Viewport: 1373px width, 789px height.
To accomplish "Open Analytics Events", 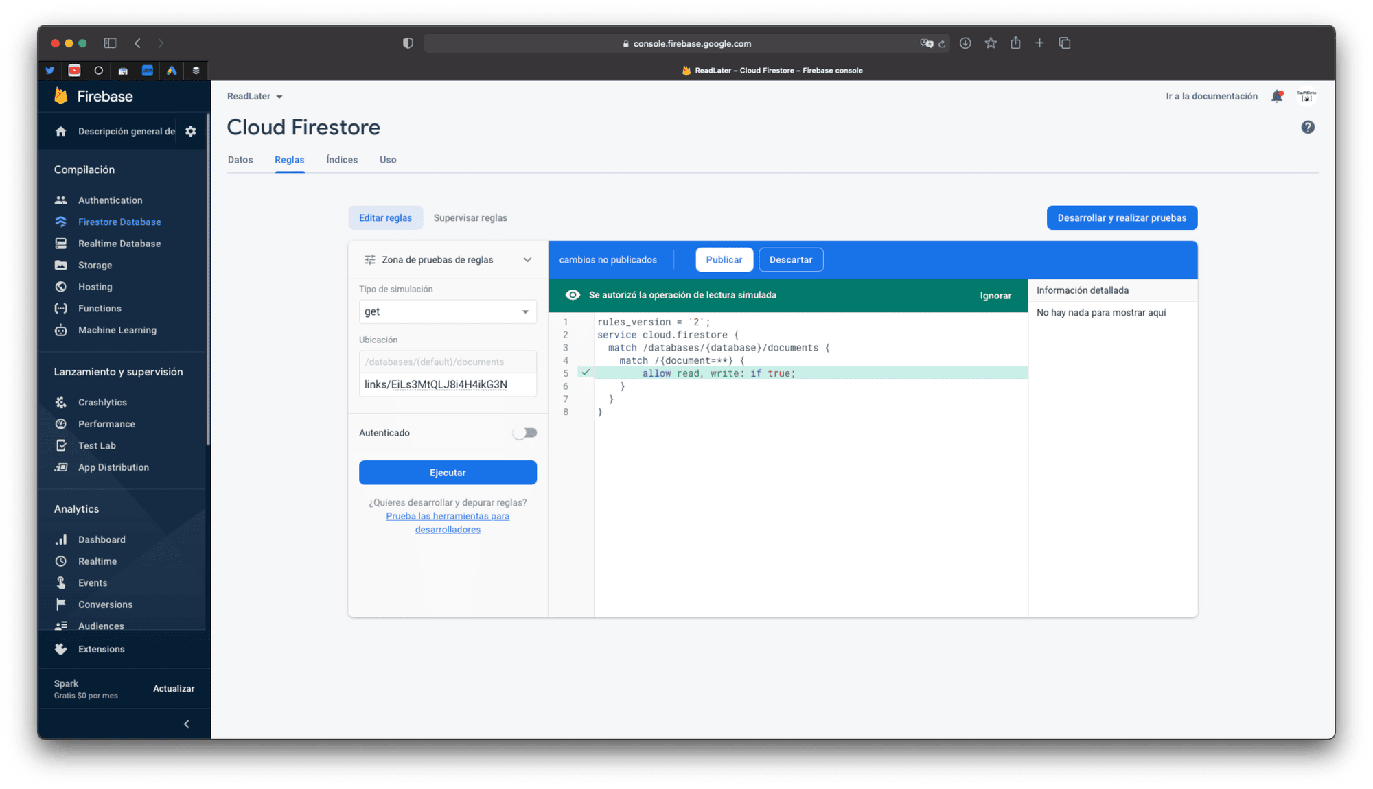I will pyautogui.click(x=92, y=582).
